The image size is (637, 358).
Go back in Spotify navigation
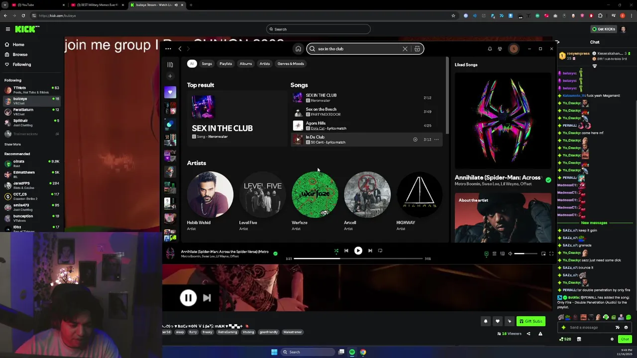coord(180,49)
